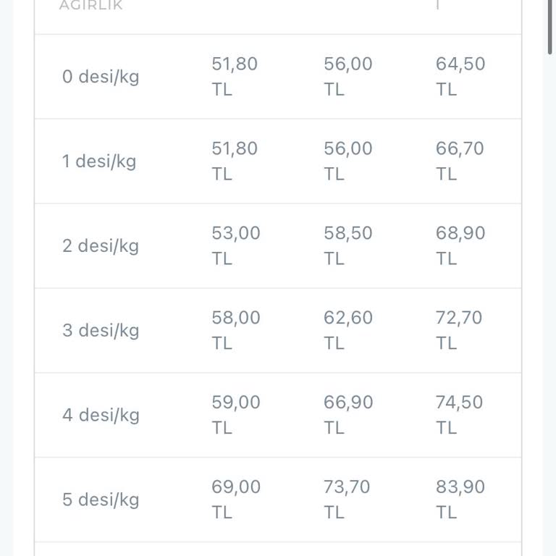Select the "5 desi/kg" row label

click(101, 500)
